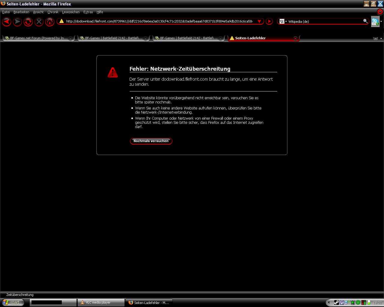Open the Extras menu
The height and width of the screenshot is (307, 384).
(88, 12)
